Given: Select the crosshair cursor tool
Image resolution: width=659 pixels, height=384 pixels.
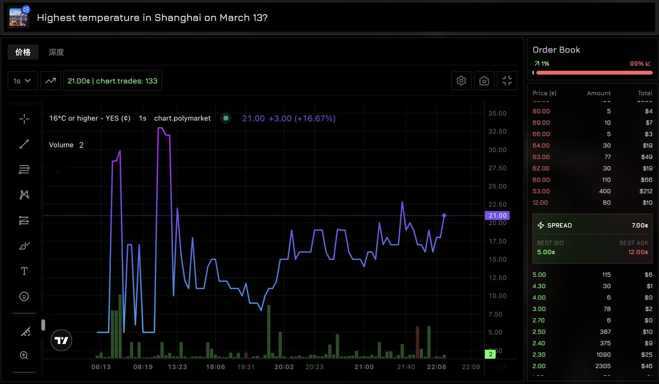Looking at the screenshot, I should click(24, 119).
